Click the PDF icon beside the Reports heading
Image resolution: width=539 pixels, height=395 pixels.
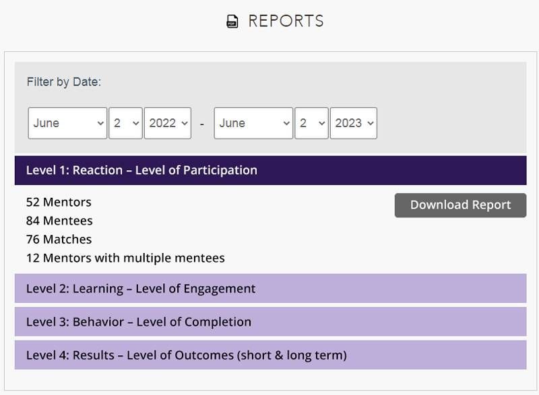point(232,22)
